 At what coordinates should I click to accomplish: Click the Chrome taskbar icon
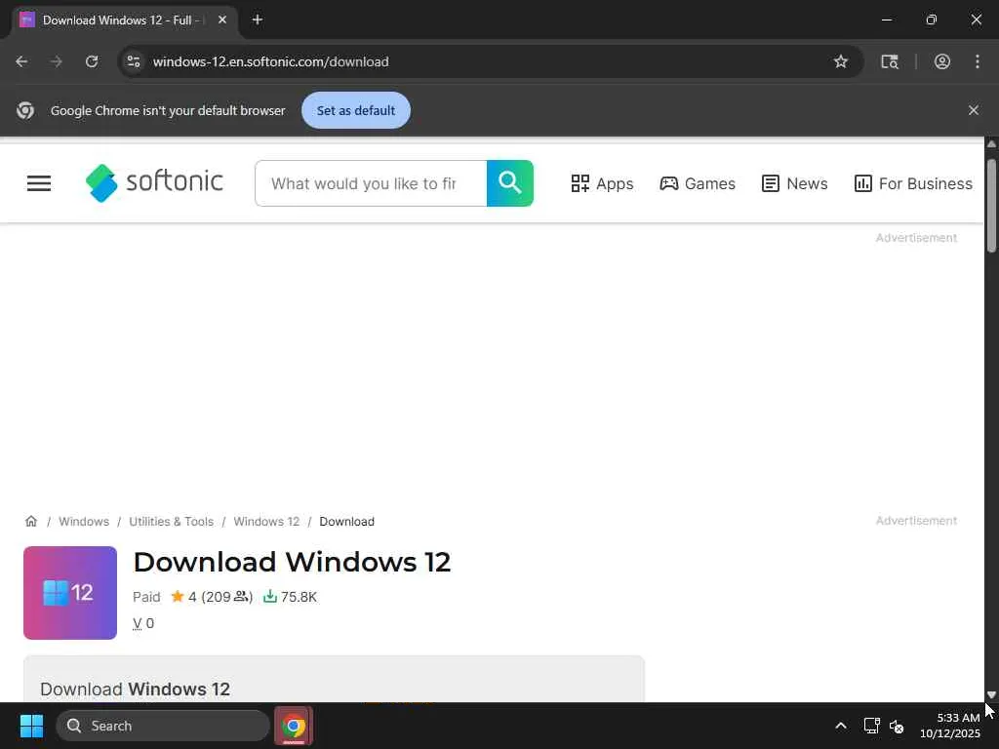[294, 726]
